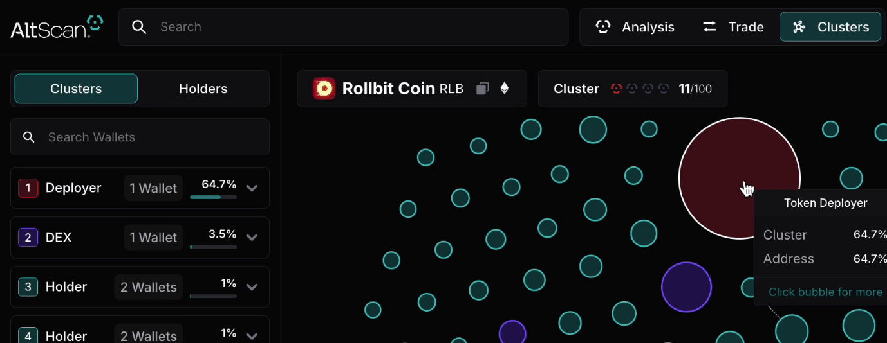
Task: Click the number 3 Holder 1% progress bar
Action: [213, 296]
